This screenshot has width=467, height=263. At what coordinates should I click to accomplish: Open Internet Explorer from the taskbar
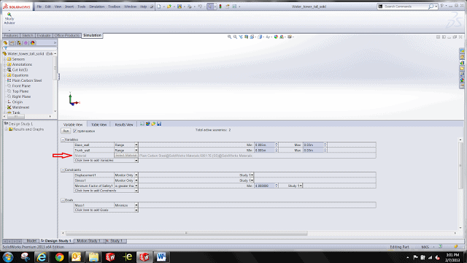click(x=42, y=256)
